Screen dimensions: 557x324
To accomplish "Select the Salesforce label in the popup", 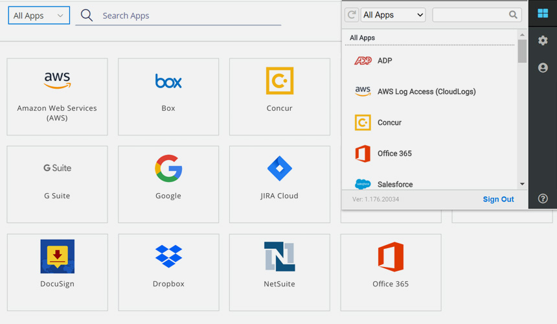I will click(x=395, y=185).
